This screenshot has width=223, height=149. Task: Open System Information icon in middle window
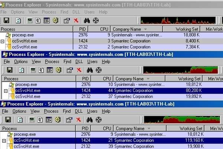tap(33, 70)
